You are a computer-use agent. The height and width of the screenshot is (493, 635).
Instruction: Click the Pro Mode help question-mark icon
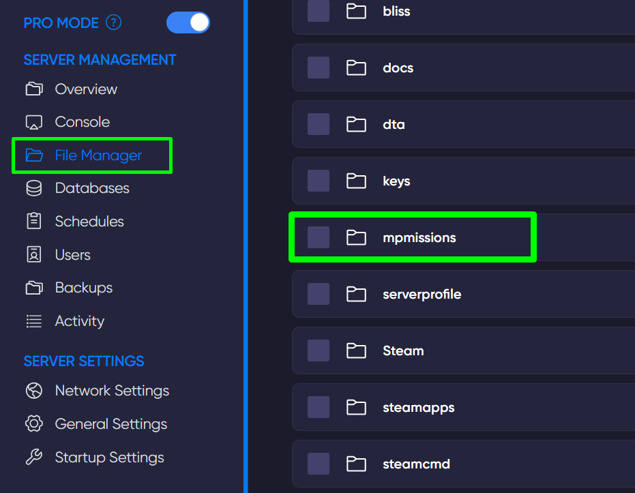coord(113,23)
